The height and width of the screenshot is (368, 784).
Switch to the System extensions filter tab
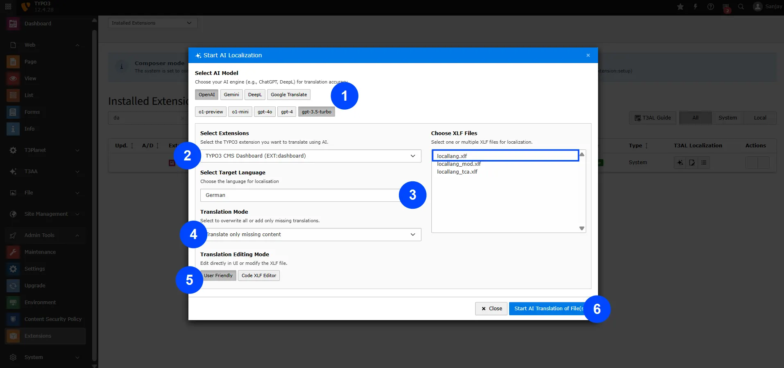(x=727, y=118)
